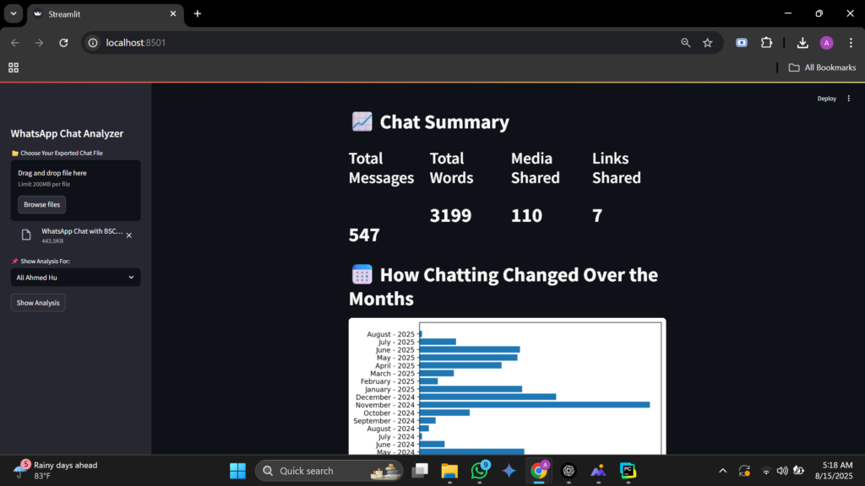Open the screen capture extension icon

tap(742, 42)
